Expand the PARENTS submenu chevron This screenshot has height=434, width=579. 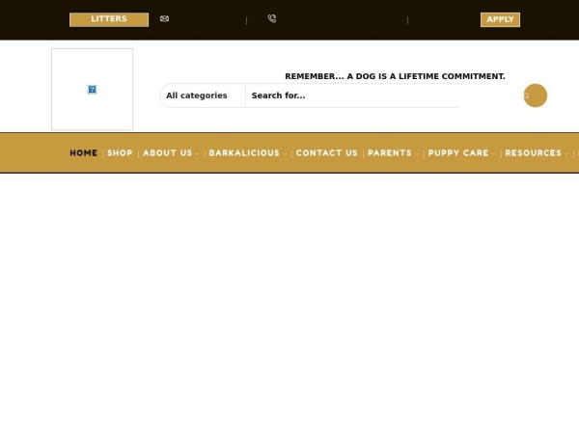click(x=417, y=154)
